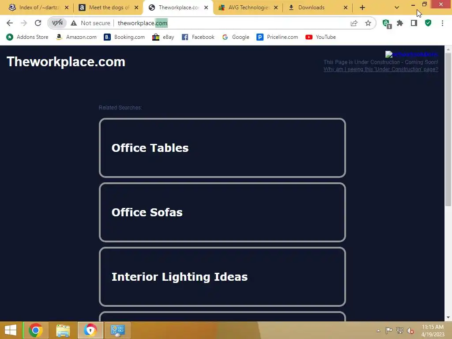Click the green shield security icon

[x=428, y=23]
